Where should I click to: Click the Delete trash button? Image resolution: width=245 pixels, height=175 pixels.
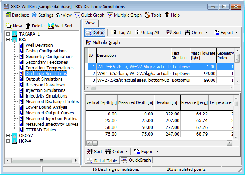point(35,26)
